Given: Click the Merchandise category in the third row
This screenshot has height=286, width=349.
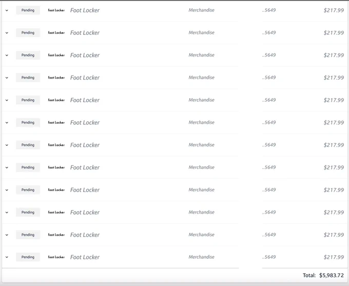Looking at the screenshot, I should pyautogui.click(x=201, y=55).
